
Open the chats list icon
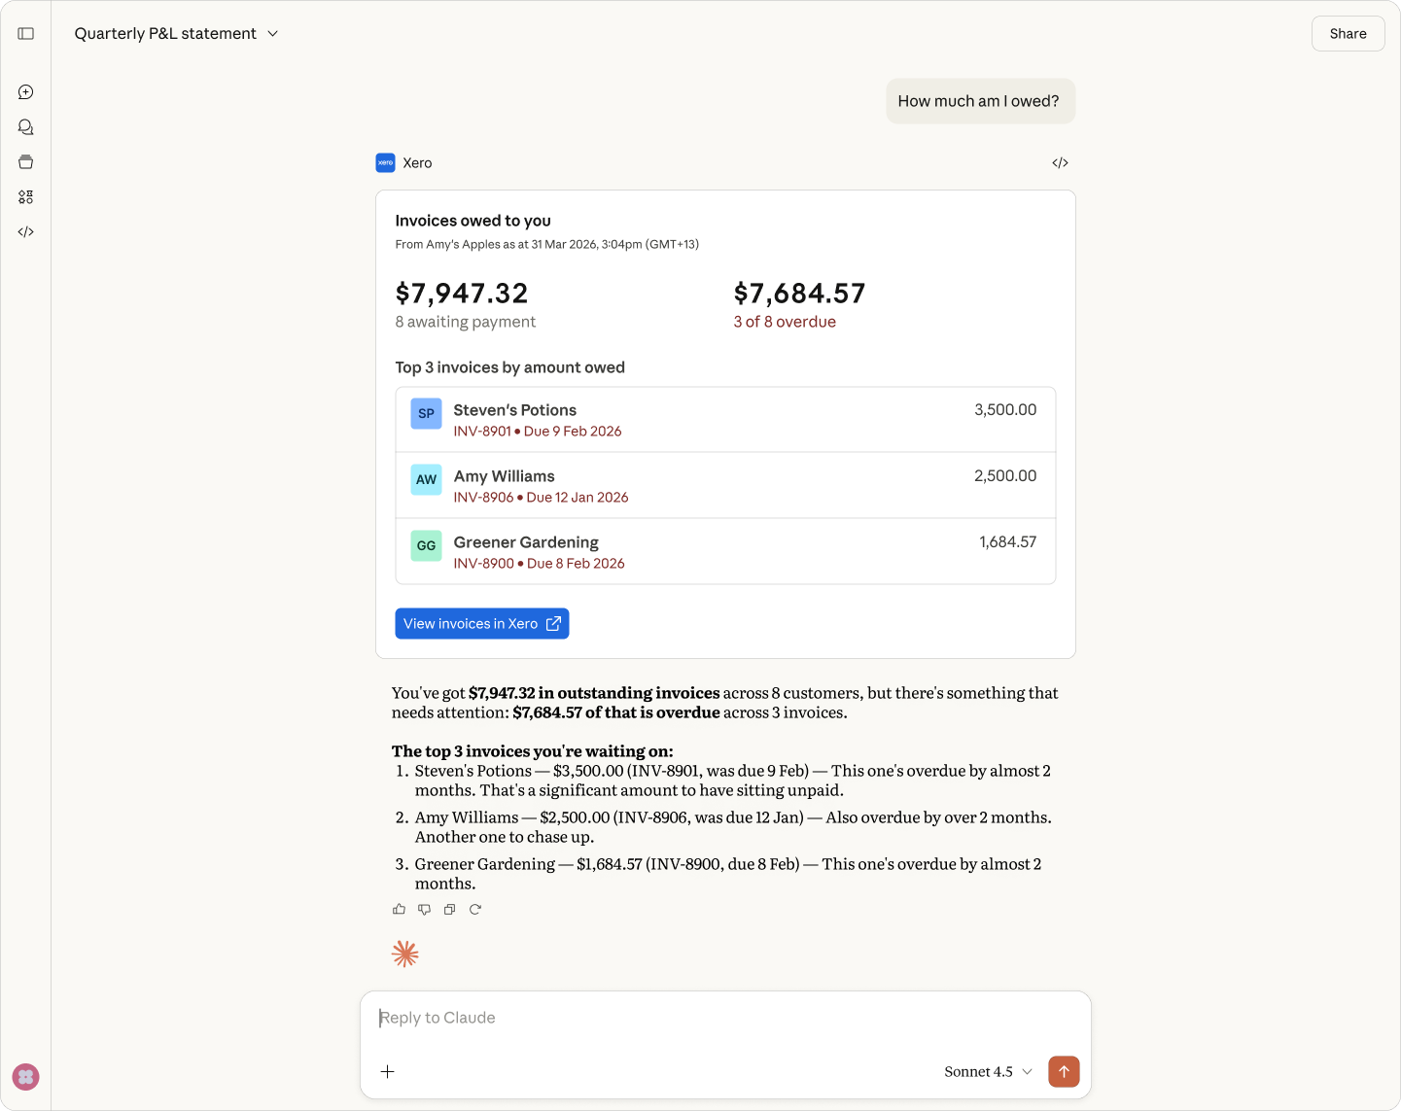tap(26, 127)
